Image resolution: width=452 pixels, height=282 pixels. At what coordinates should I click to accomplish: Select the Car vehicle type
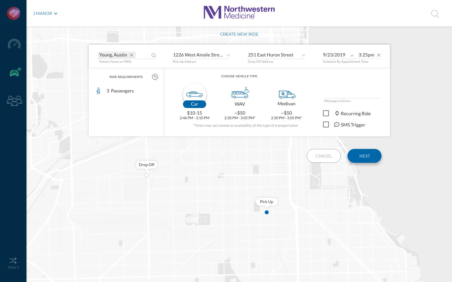195,95
